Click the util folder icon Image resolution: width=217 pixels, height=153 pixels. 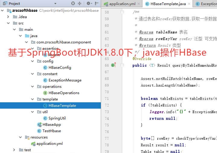coord(39,112)
